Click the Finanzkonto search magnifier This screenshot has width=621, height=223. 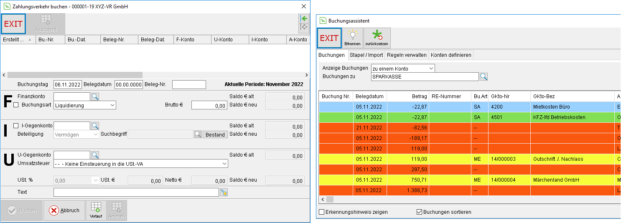pos(95,97)
